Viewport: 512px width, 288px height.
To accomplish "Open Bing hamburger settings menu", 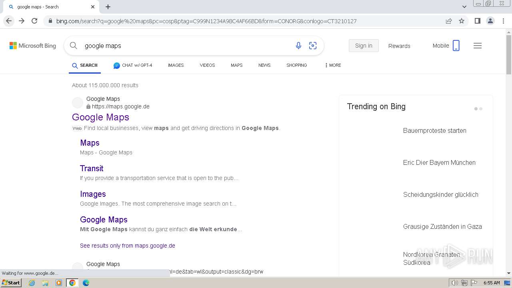I will click(x=478, y=46).
